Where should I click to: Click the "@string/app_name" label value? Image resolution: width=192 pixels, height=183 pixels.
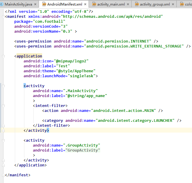pos(86,96)
